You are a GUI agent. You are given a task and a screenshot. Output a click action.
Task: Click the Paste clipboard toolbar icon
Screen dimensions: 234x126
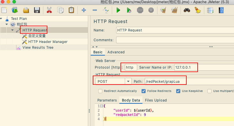71,10
